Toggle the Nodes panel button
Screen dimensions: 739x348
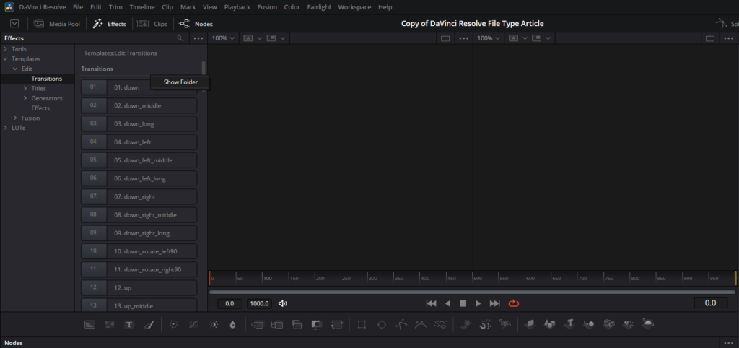pyautogui.click(x=196, y=24)
